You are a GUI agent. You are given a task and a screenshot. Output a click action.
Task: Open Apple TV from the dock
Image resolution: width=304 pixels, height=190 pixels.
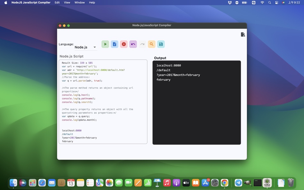coord(186,183)
